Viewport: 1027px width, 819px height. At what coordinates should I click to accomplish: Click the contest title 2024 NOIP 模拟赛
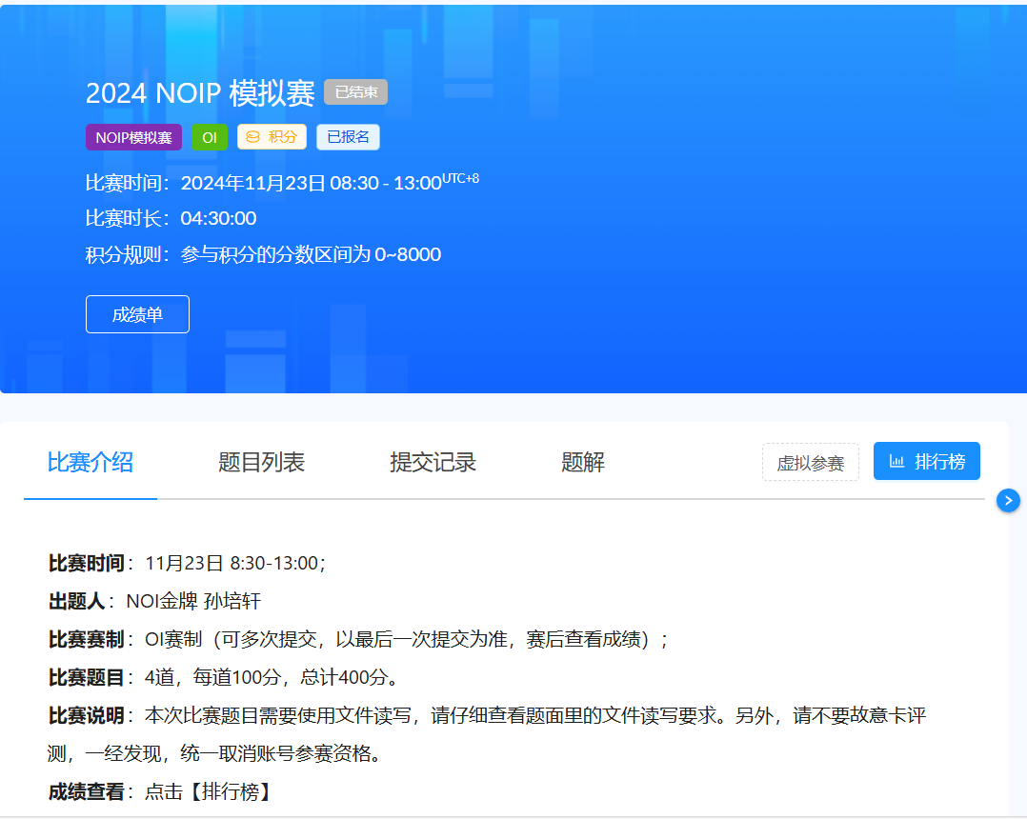pyautogui.click(x=200, y=93)
